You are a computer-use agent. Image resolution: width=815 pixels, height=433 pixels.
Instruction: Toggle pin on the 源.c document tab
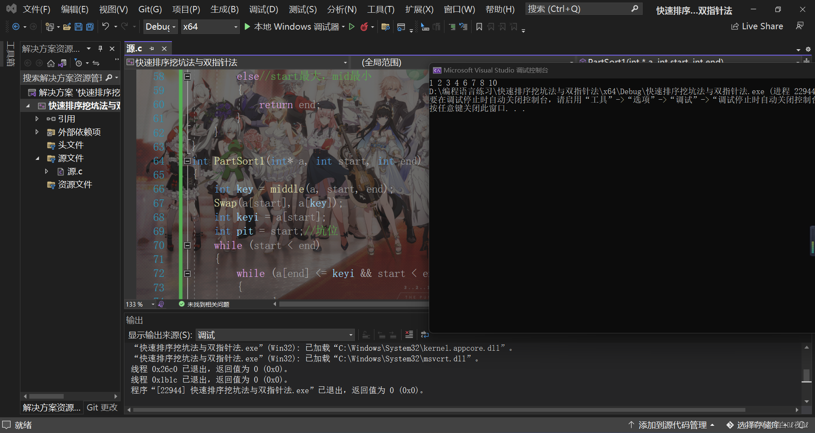pos(152,49)
